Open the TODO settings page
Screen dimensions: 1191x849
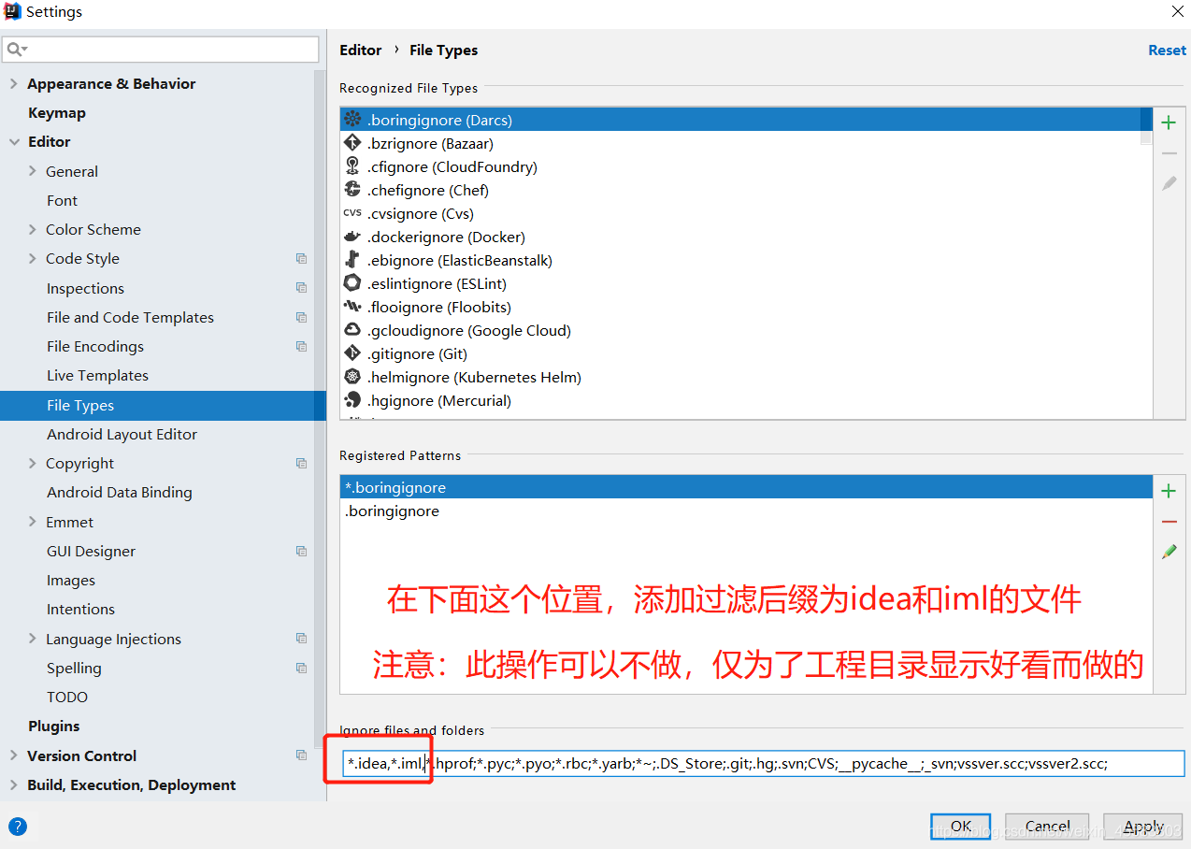[x=67, y=698]
